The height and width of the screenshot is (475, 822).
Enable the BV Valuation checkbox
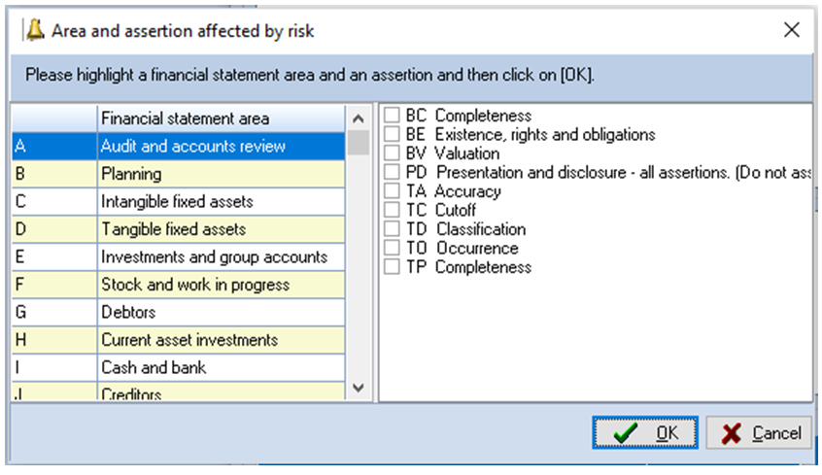[392, 153]
